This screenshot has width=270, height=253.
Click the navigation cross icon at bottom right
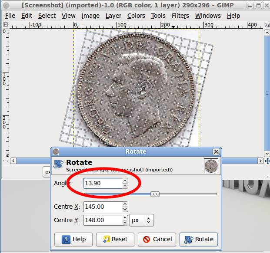pyautogui.click(x=267, y=161)
